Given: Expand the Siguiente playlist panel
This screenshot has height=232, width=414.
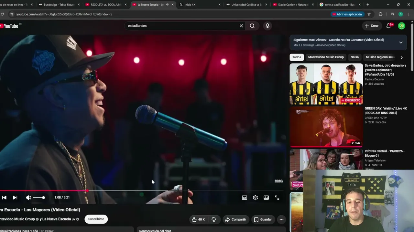Looking at the screenshot, I should point(401,43).
